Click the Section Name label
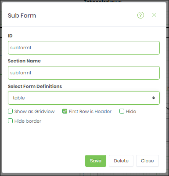This screenshot has width=169, height=176. (x=24, y=61)
